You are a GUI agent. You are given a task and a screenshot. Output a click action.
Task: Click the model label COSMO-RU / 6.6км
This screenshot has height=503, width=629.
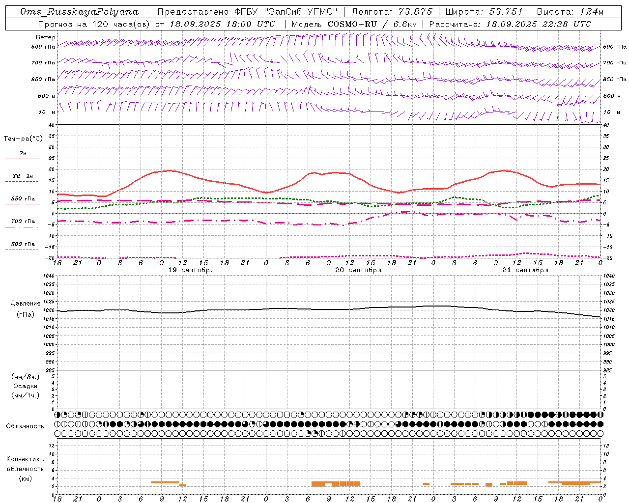[x=372, y=24]
